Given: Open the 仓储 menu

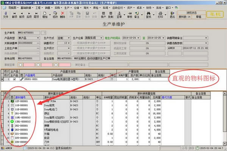Looking at the screenshot, I should (x=78, y=8).
